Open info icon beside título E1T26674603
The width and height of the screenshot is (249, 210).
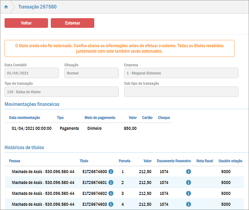point(111,204)
